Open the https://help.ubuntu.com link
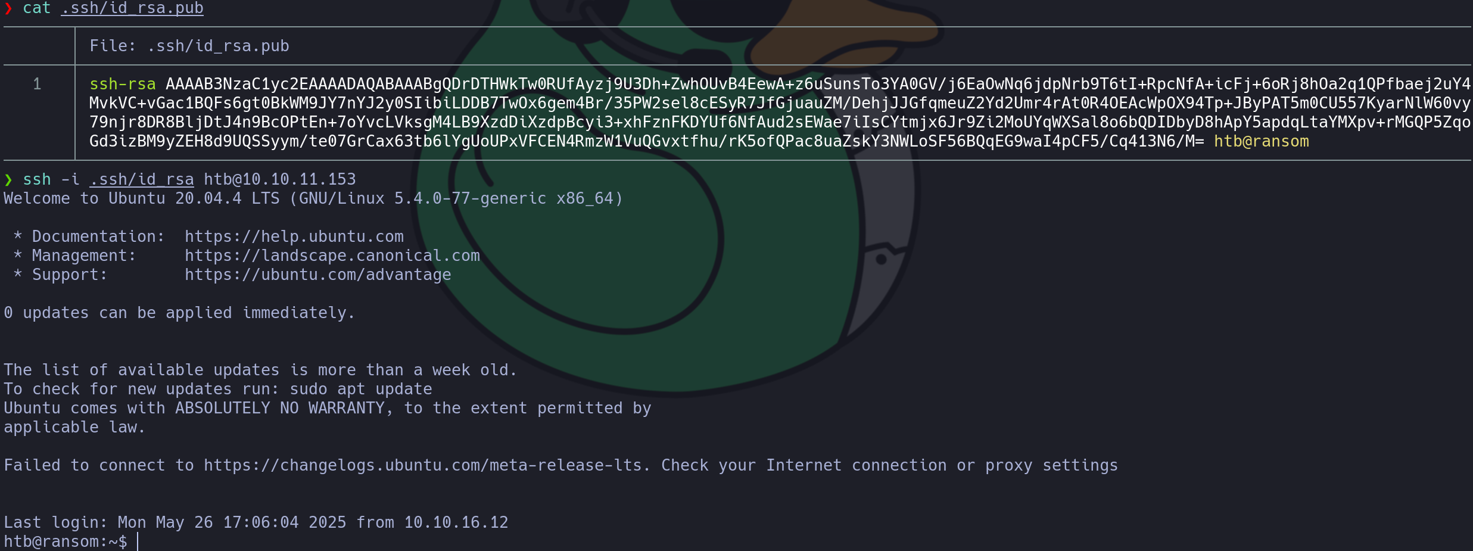The image size is (1473, 551). [294, 236]
